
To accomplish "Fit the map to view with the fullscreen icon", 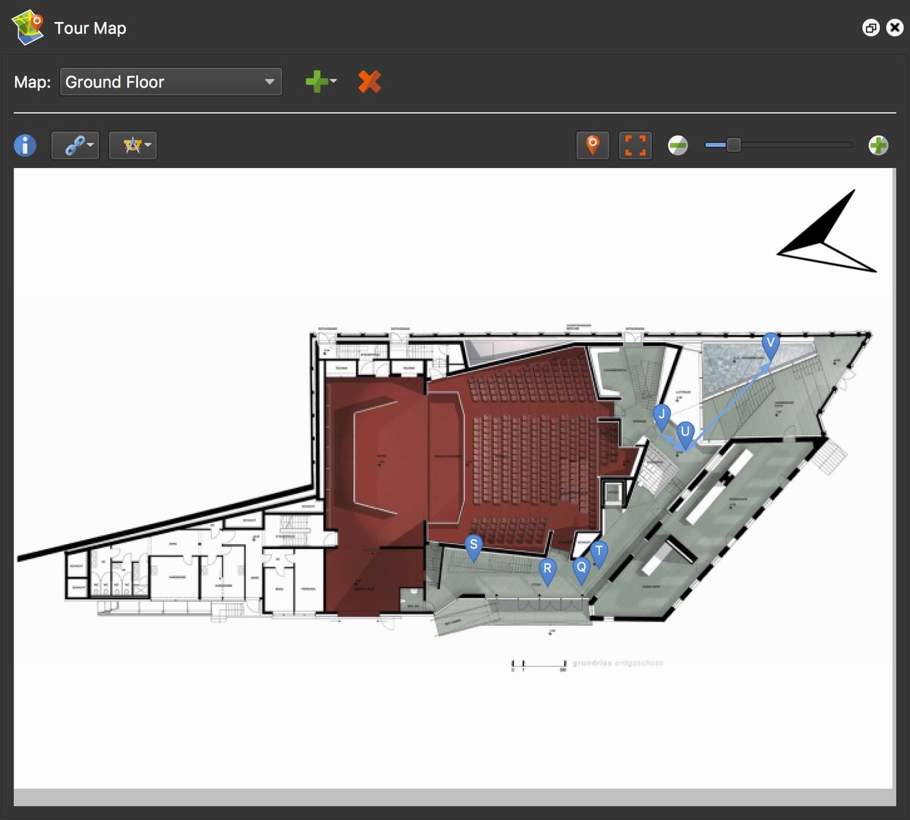I will (x=635, y=145).
